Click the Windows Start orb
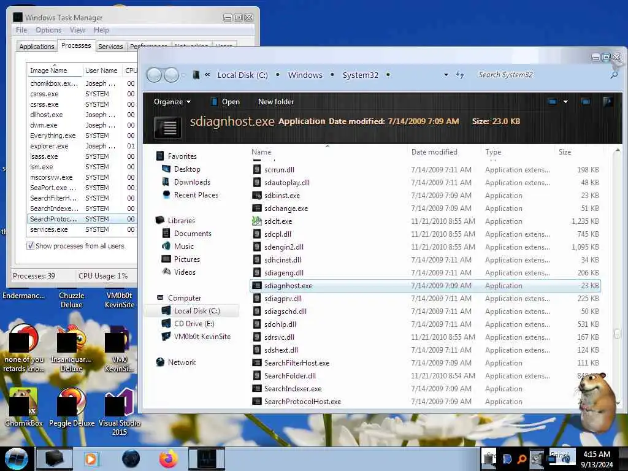Viewport: 628px width, 471px height. (x=17, y=459)
